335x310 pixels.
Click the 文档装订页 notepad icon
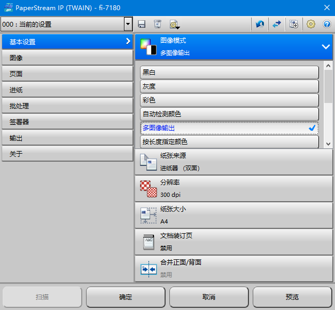click(149, 242)
